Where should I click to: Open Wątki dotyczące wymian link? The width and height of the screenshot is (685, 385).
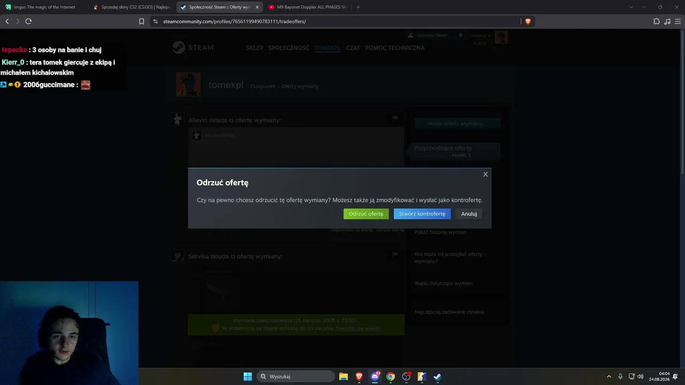(x=444, y=283)
